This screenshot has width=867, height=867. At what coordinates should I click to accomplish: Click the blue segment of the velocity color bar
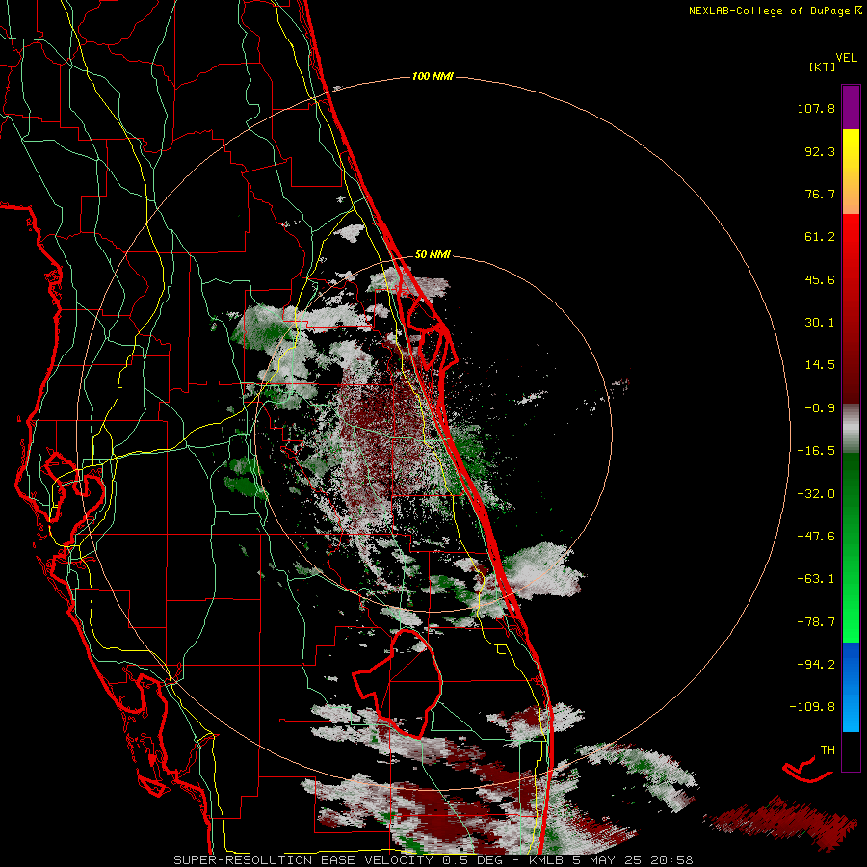click(x=851, y=687)
